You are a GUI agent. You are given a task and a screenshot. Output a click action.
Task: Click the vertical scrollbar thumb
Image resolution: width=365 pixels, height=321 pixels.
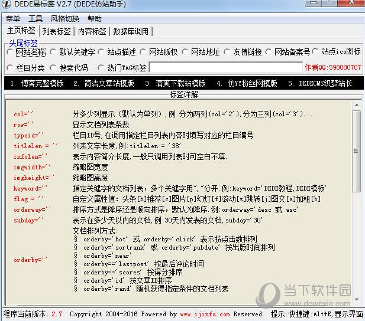[356, 151]
